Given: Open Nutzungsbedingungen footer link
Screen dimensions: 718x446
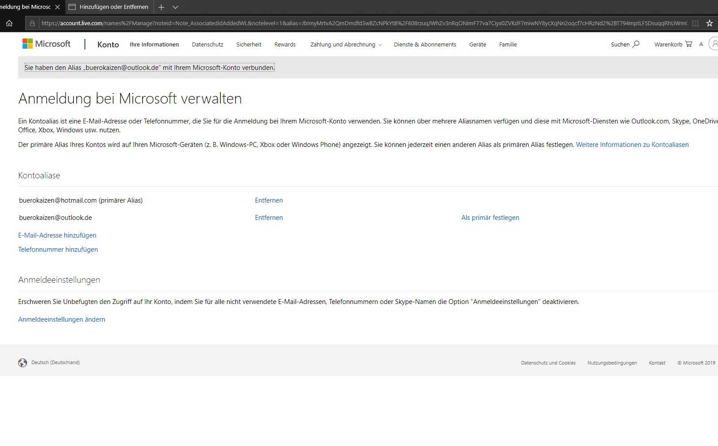Looking at the screenshot, I should click(x=612, y=363).
